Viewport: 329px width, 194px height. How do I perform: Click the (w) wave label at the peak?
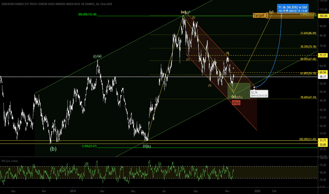click(x=183, y=12)
